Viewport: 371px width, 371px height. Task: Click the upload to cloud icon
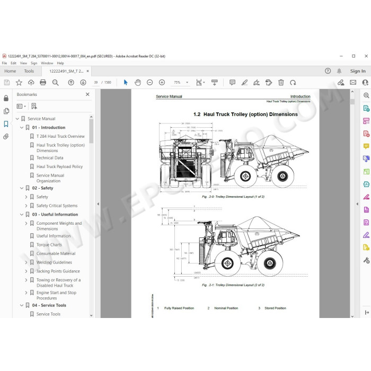(x=31, y=82)
